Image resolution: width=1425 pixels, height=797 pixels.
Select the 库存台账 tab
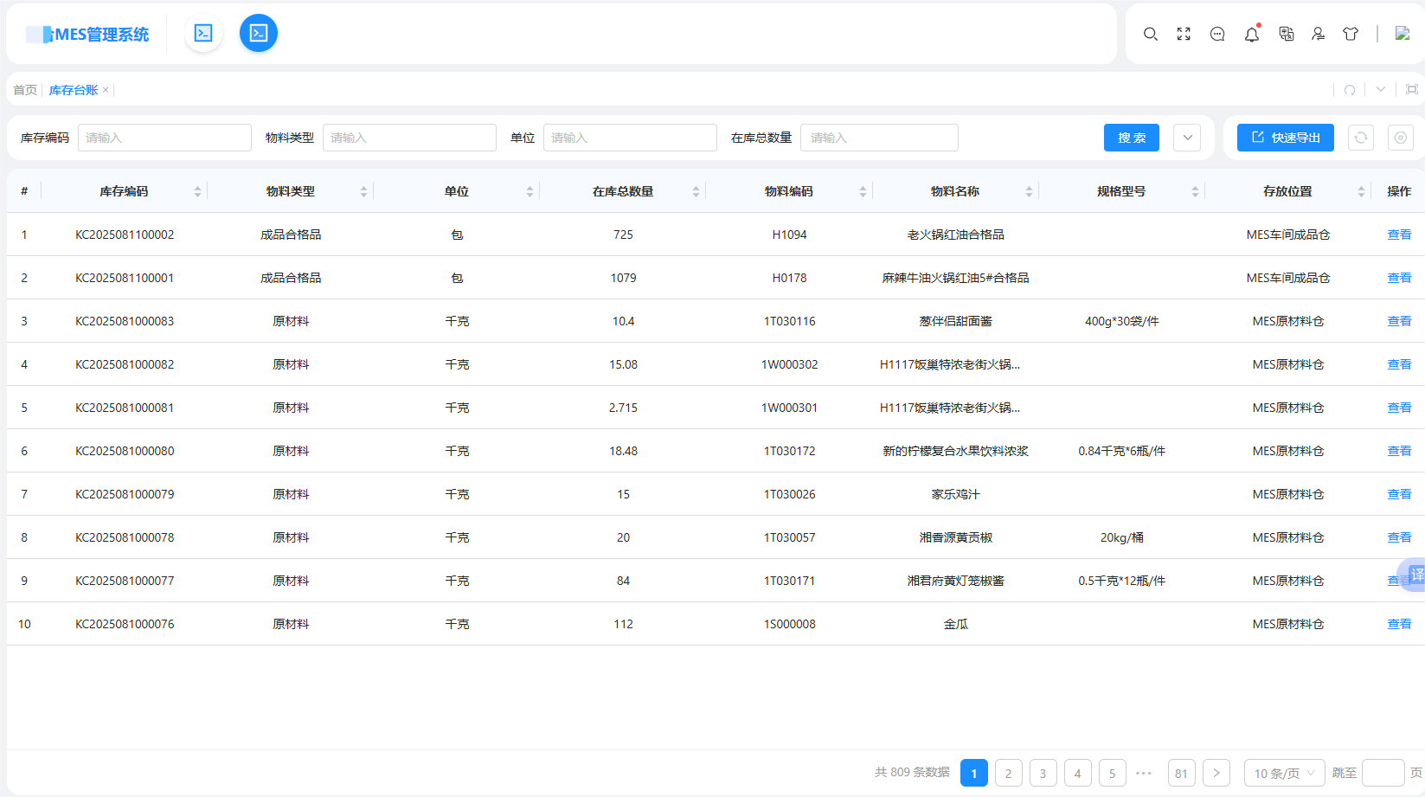pyautogui.click(x=74, y=90)
